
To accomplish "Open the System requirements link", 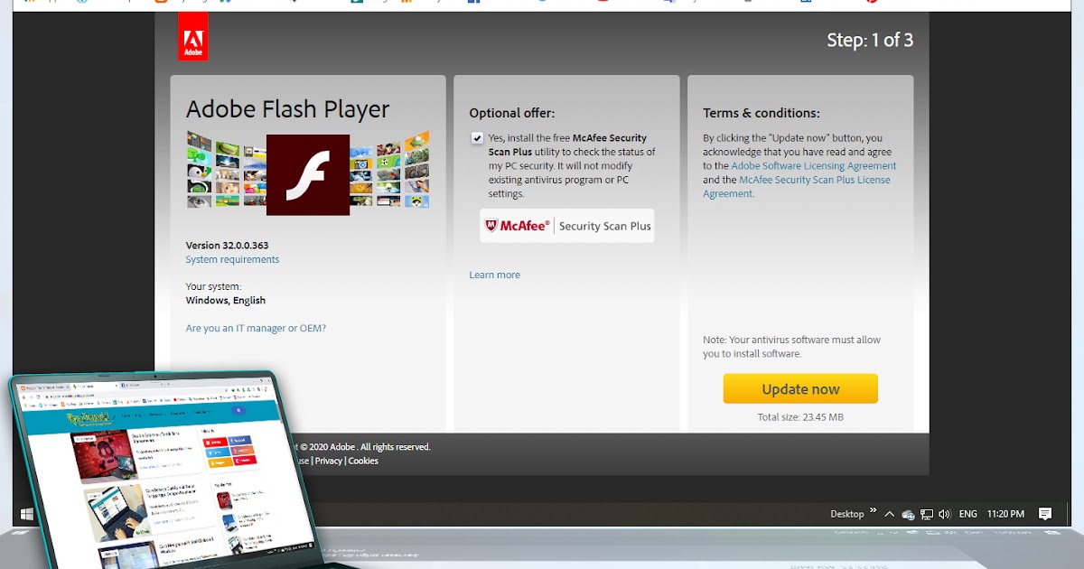I will (232, 259).
